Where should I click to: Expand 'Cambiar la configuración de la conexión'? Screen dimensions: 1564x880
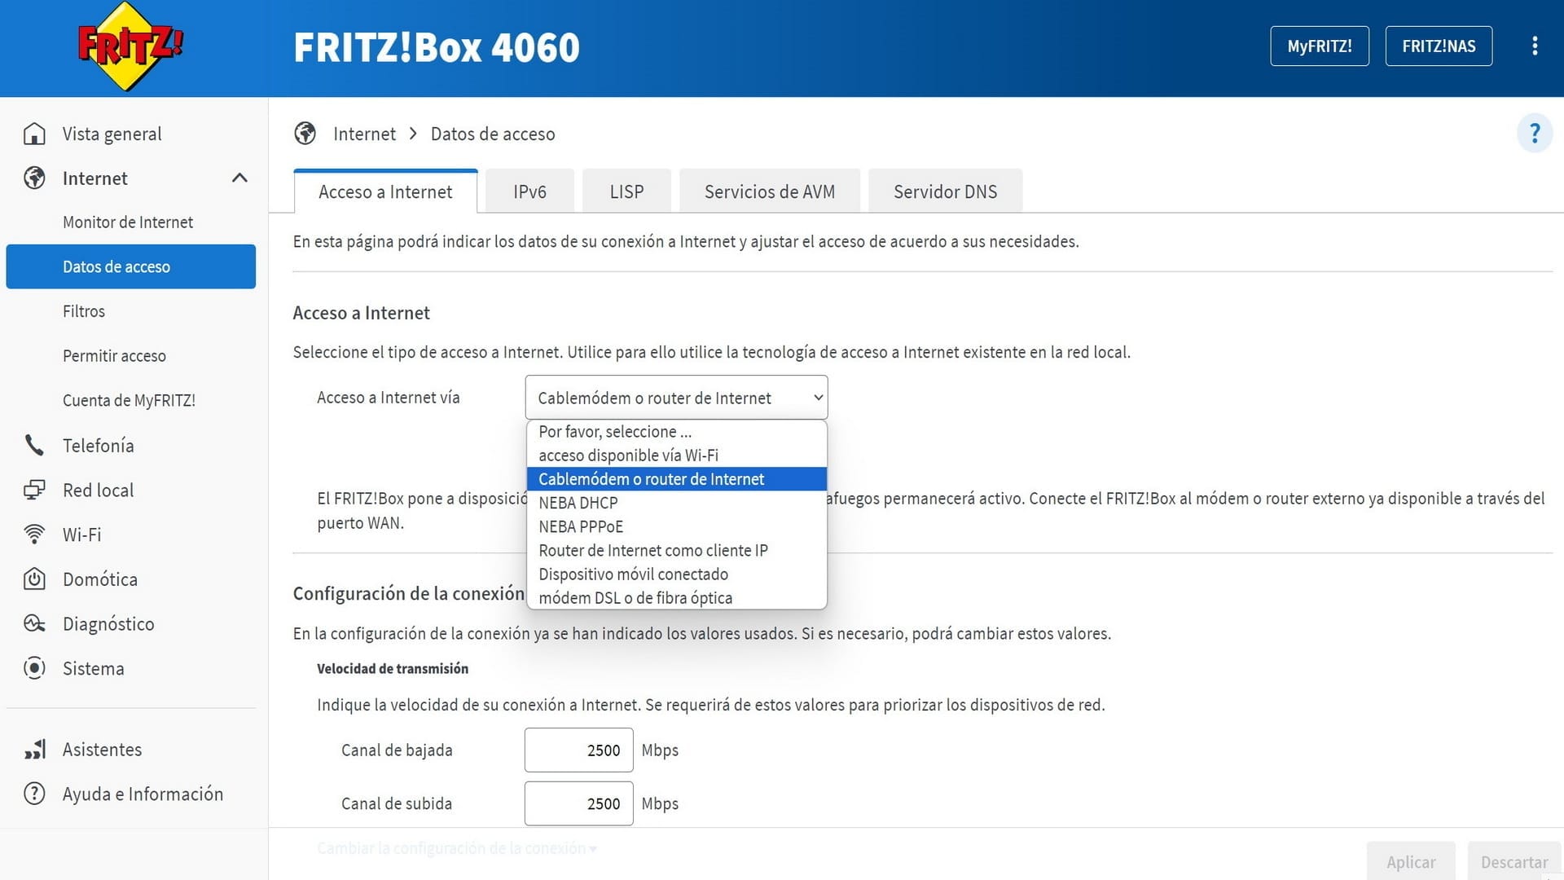click(457, 848)
